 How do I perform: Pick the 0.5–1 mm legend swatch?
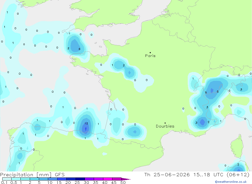click(x=16, y=179)
